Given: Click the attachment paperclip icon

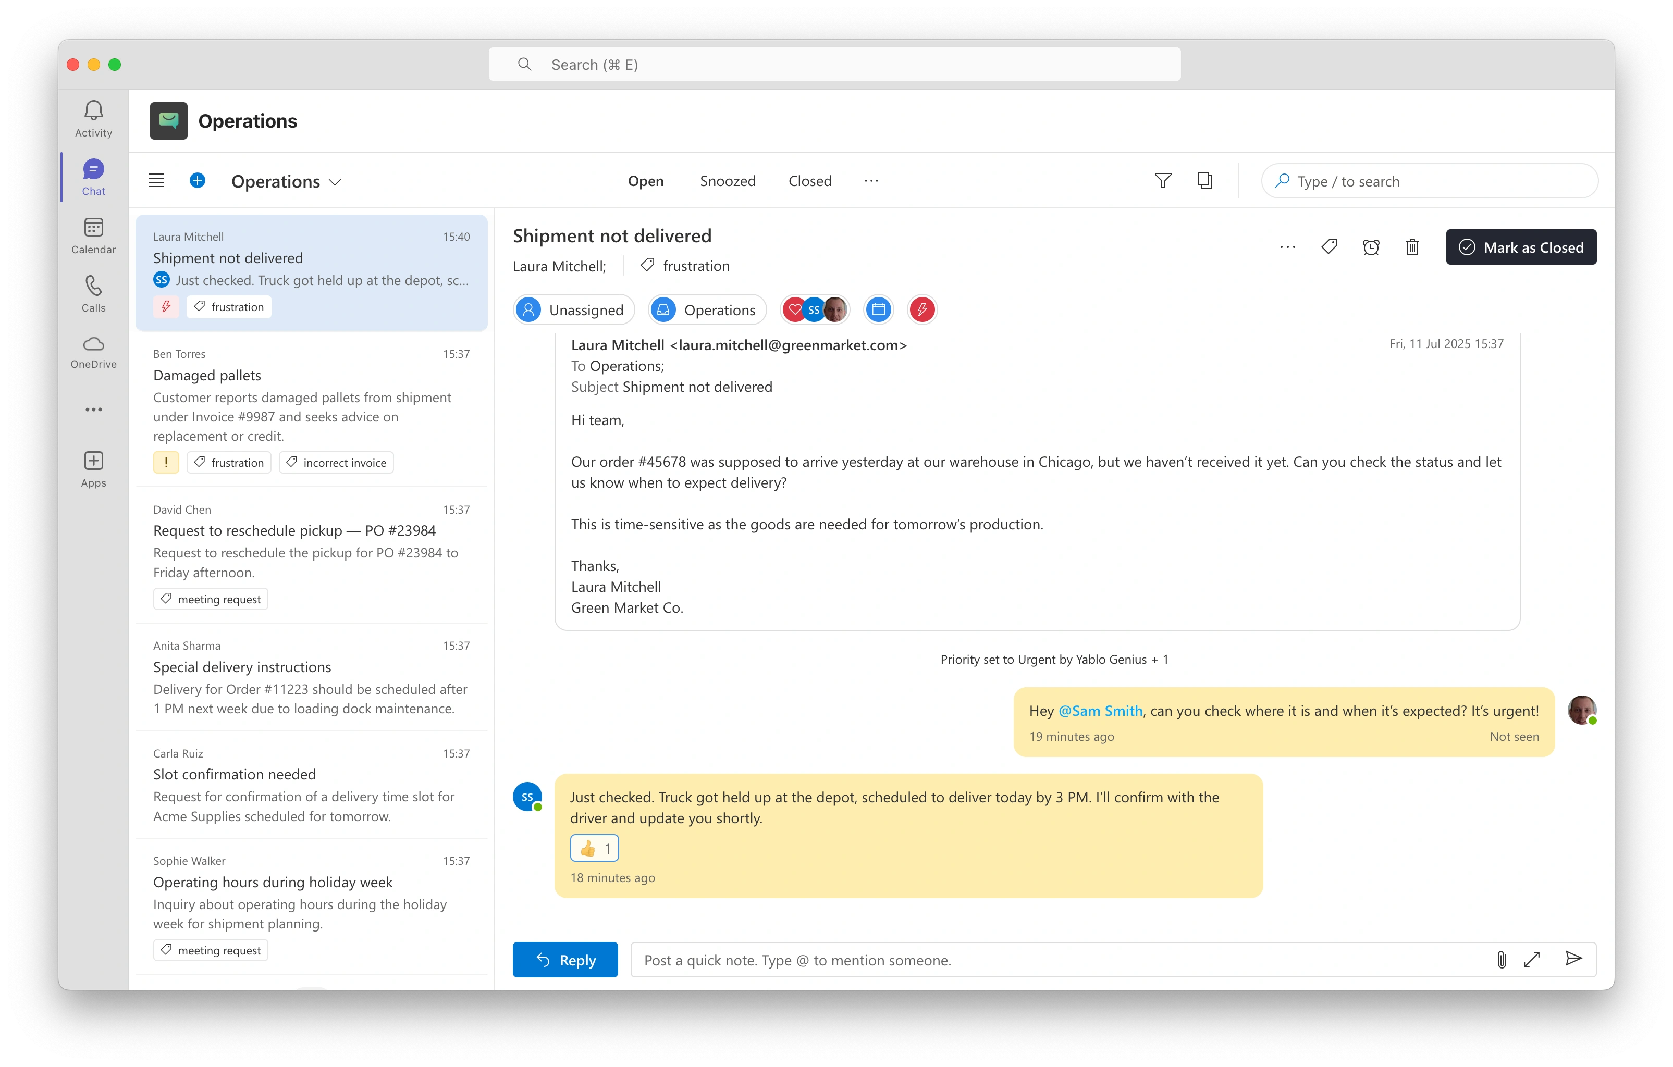Looking at the screenshot, I should [1500, 959].
